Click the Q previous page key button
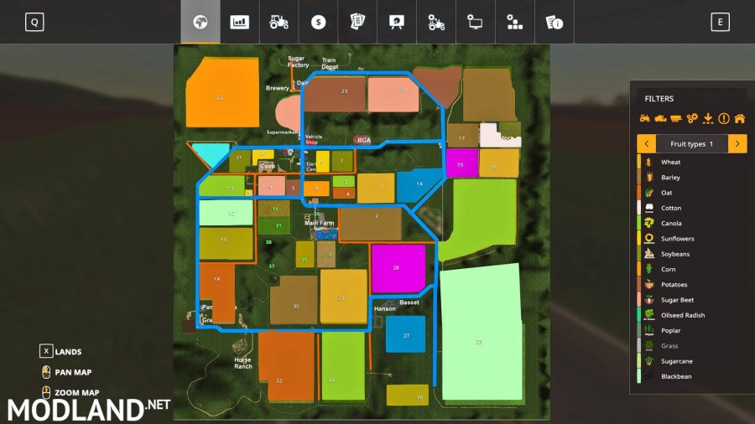This screenshot has height=424, width=755. point(34,22)
